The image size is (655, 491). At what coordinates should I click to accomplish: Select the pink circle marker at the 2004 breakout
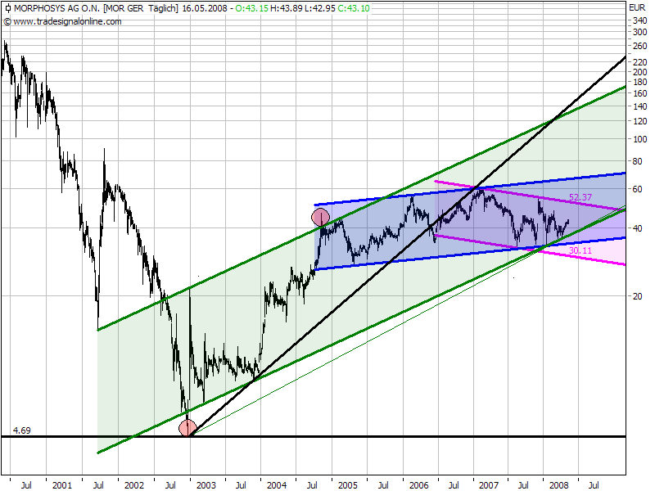coord(321,217)
